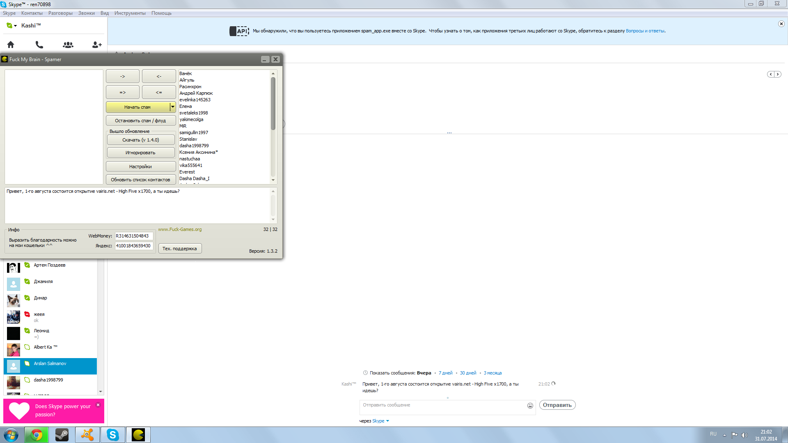The width and height of the screenshot is (788, 443).
Task: Minimize the Spamer window
Action: pos(265,59)
